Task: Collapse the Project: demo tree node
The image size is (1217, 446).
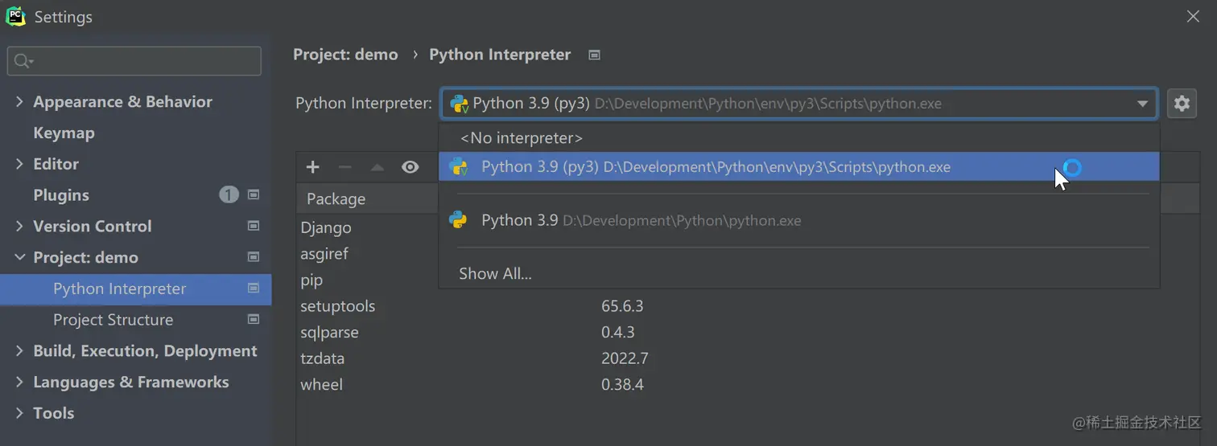Action: (20, 258)
